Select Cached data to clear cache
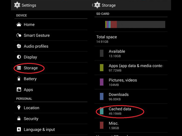182x136 pixels. pos(120,111)
